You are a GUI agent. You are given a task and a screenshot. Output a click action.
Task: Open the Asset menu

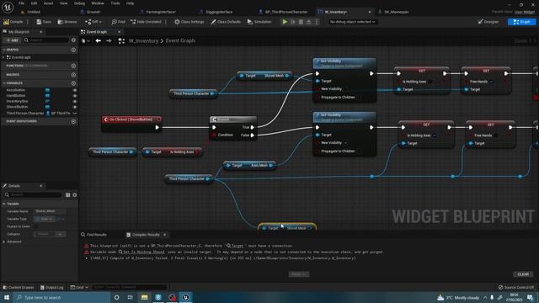click(x=49, y=3)
